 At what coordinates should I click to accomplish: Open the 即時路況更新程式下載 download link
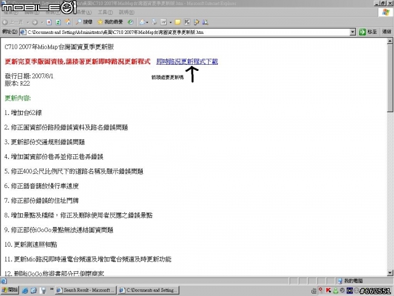(x=187, y=62)
